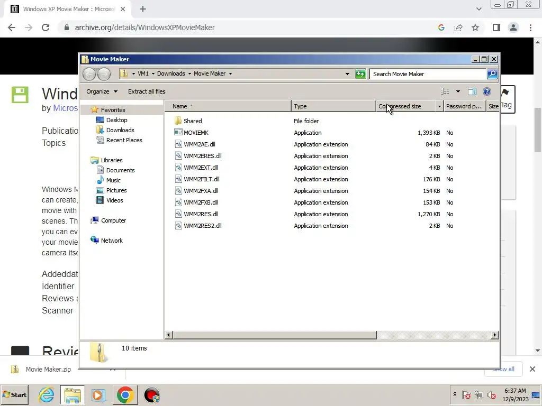Click the Chrome address bar URL
This screenshot has width=542, height=406.
point(145,27)
